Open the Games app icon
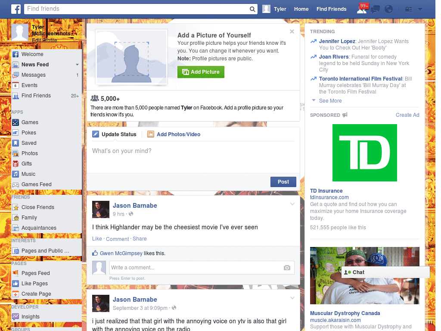 tap(16, 122)
